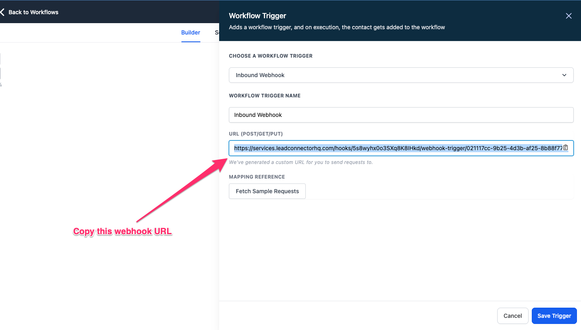
Task: Choose a different trigger type from the selector
Action: click(x=401, y=75)
